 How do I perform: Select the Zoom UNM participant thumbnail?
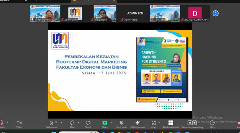[75, 13]
